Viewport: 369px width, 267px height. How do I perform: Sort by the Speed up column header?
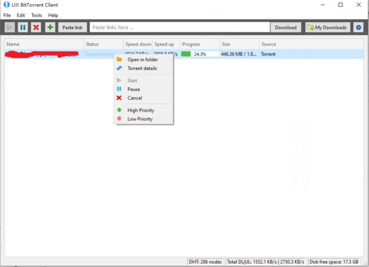[x=166, y=44]
